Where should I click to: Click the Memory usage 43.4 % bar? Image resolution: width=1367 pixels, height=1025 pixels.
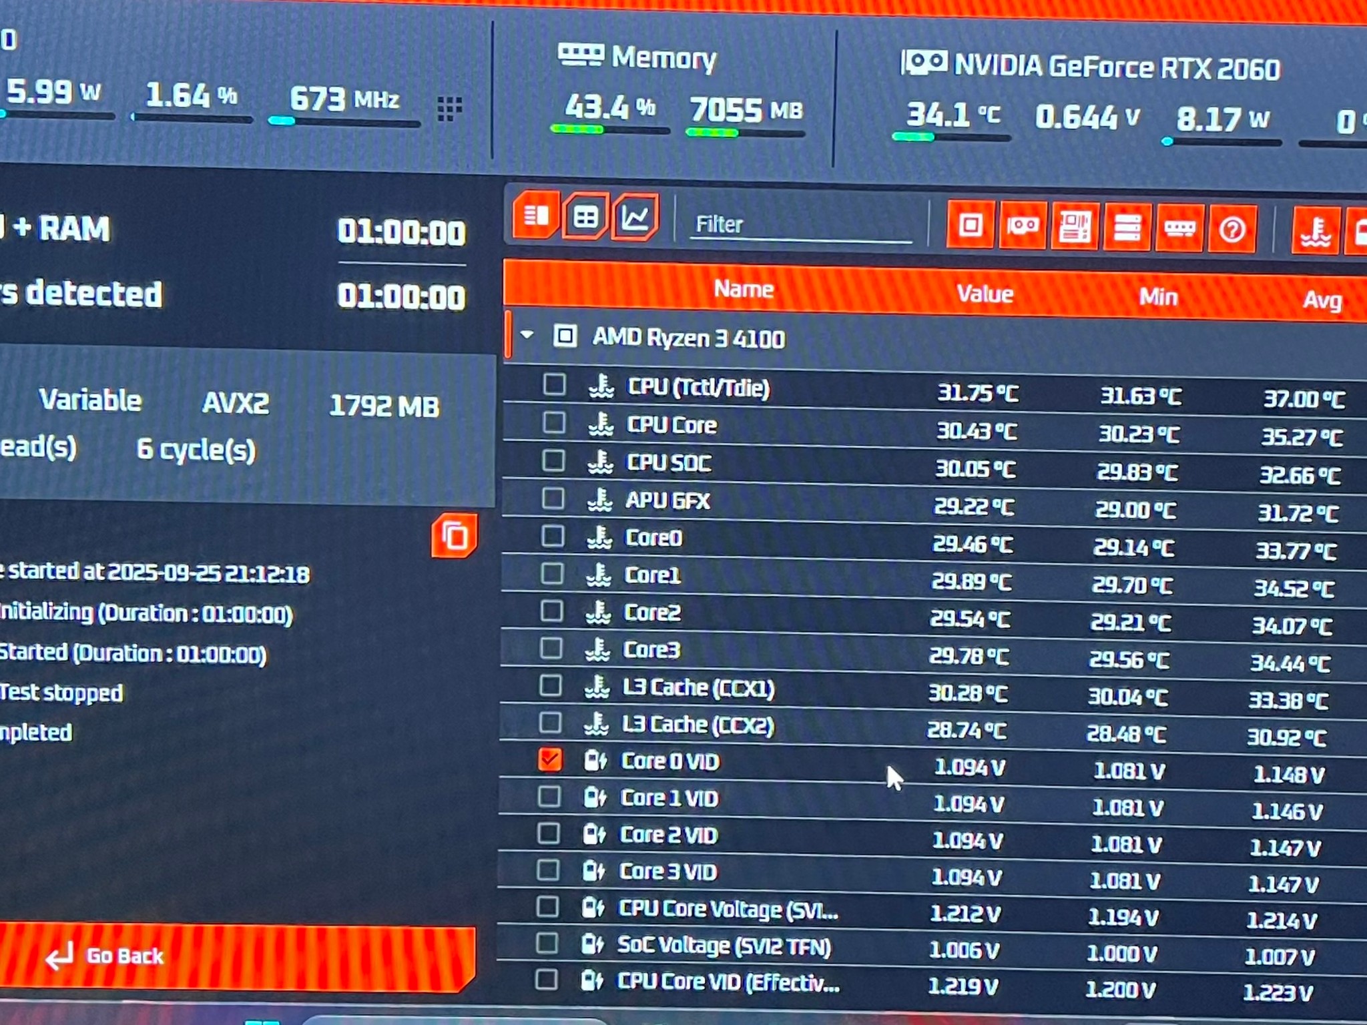click(x=609, y=129)
